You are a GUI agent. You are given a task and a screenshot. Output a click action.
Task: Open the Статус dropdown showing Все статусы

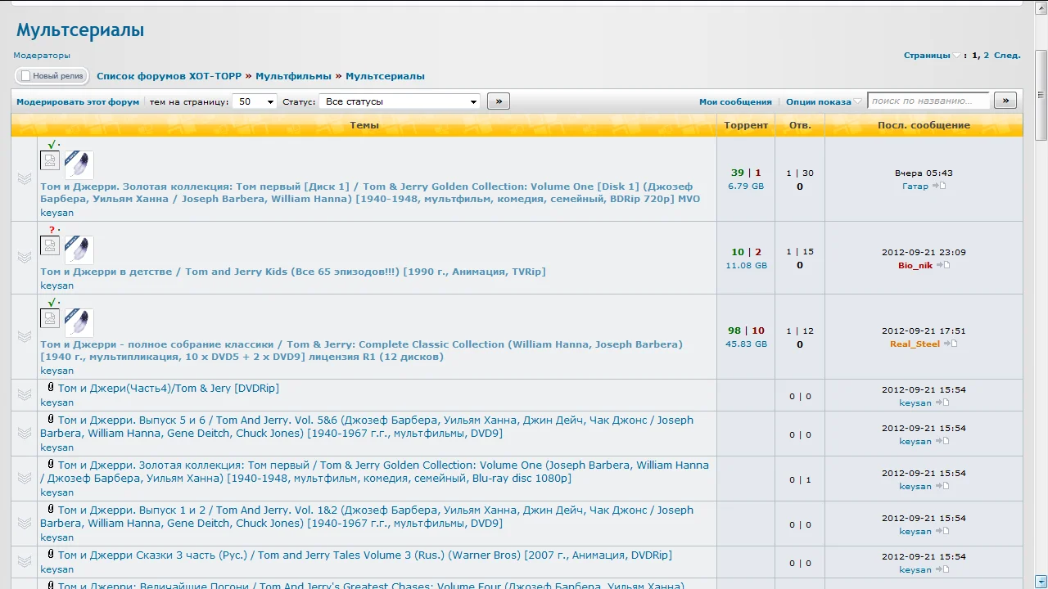pos(400,101)
